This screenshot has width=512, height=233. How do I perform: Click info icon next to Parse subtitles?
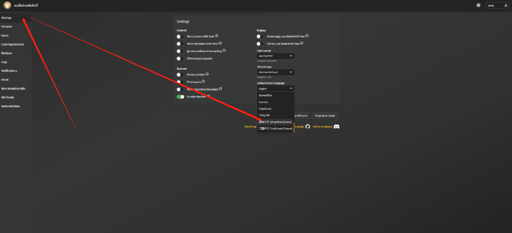[x=207, y=74]
